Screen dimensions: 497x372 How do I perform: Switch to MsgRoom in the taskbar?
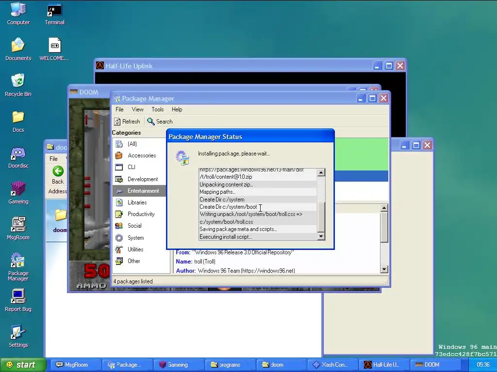[76, 365]
